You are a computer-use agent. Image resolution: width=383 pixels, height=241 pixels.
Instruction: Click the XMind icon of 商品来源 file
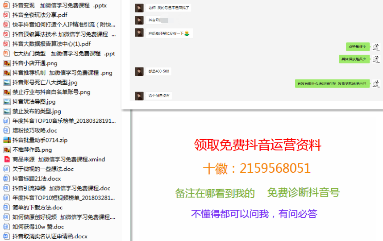(7, 159)
